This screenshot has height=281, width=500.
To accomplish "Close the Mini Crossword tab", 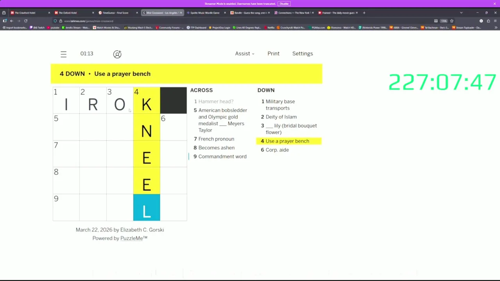I will click(181, 13).
